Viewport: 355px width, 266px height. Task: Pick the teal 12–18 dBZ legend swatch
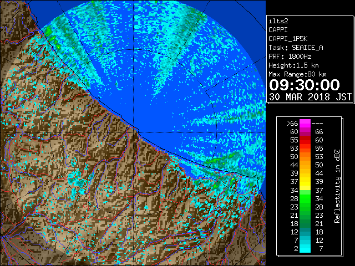click(x=305, y=232)
